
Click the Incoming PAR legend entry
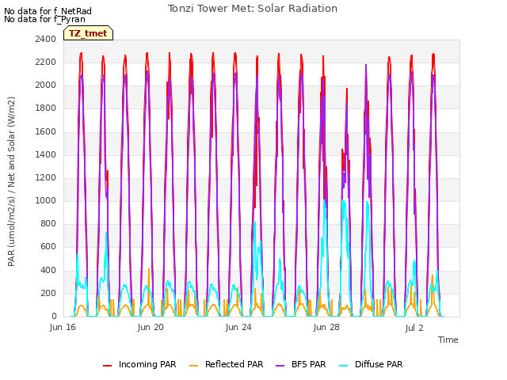coord(139,364)
